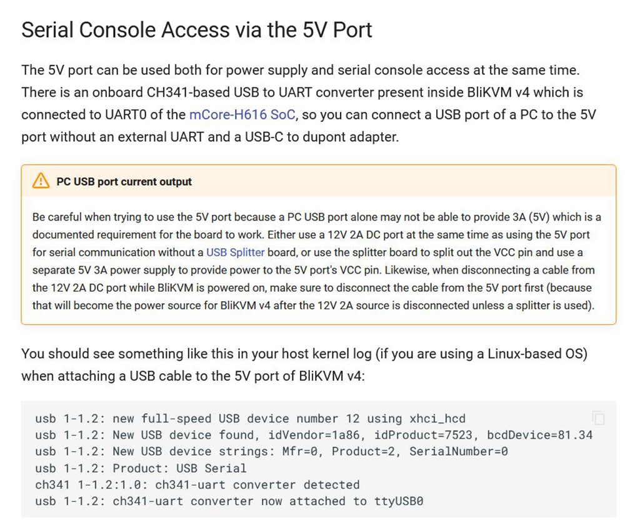The width and height of the screenshot is (640, 530).
Task: Click the bcdDevice=81.34 value in code
Action: [x=539, y=435]
